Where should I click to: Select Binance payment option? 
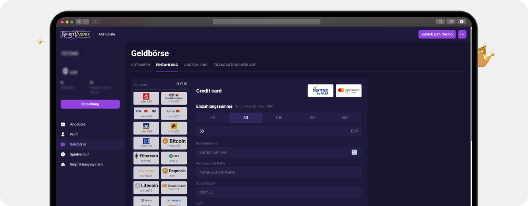[146, 173]
